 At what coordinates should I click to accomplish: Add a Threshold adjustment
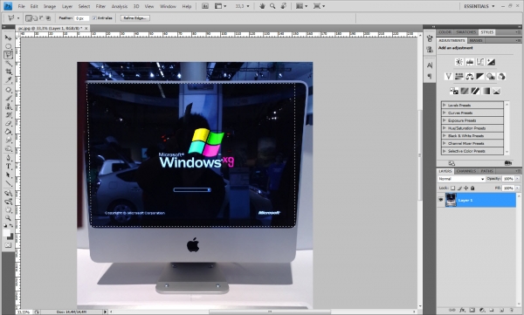[x=475, y=91]
